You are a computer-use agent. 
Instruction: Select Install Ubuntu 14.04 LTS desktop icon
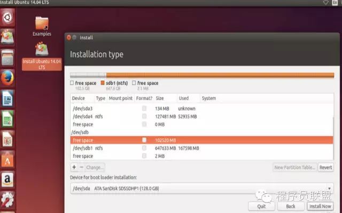[x=42, y=56]
